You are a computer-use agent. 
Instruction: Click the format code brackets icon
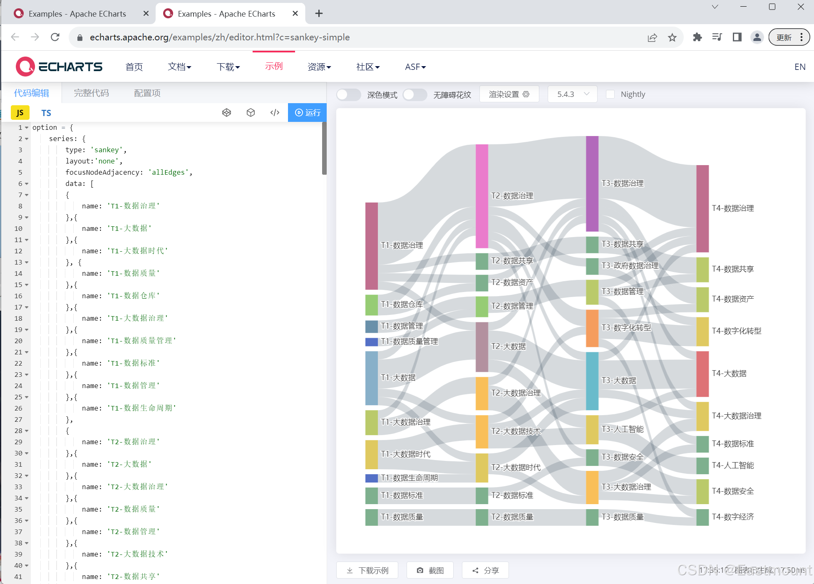pyautogui.click(x=275, y=112)
